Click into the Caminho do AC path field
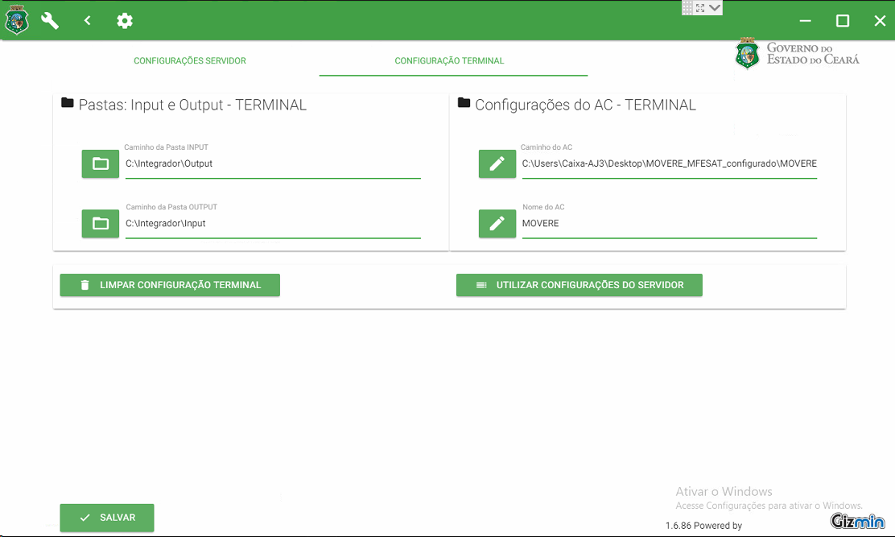 [x=670, y=163]
